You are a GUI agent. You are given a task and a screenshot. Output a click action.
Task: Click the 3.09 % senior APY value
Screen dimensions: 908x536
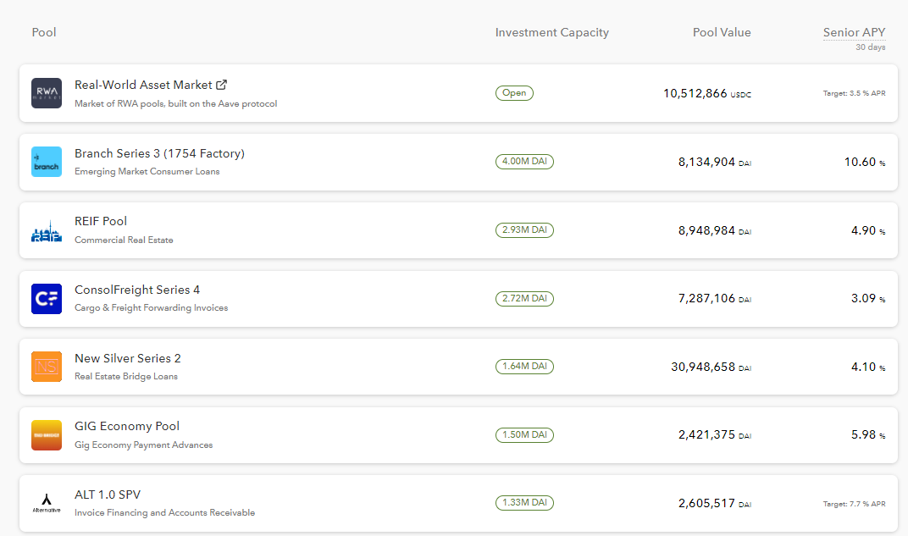point(868,299)
